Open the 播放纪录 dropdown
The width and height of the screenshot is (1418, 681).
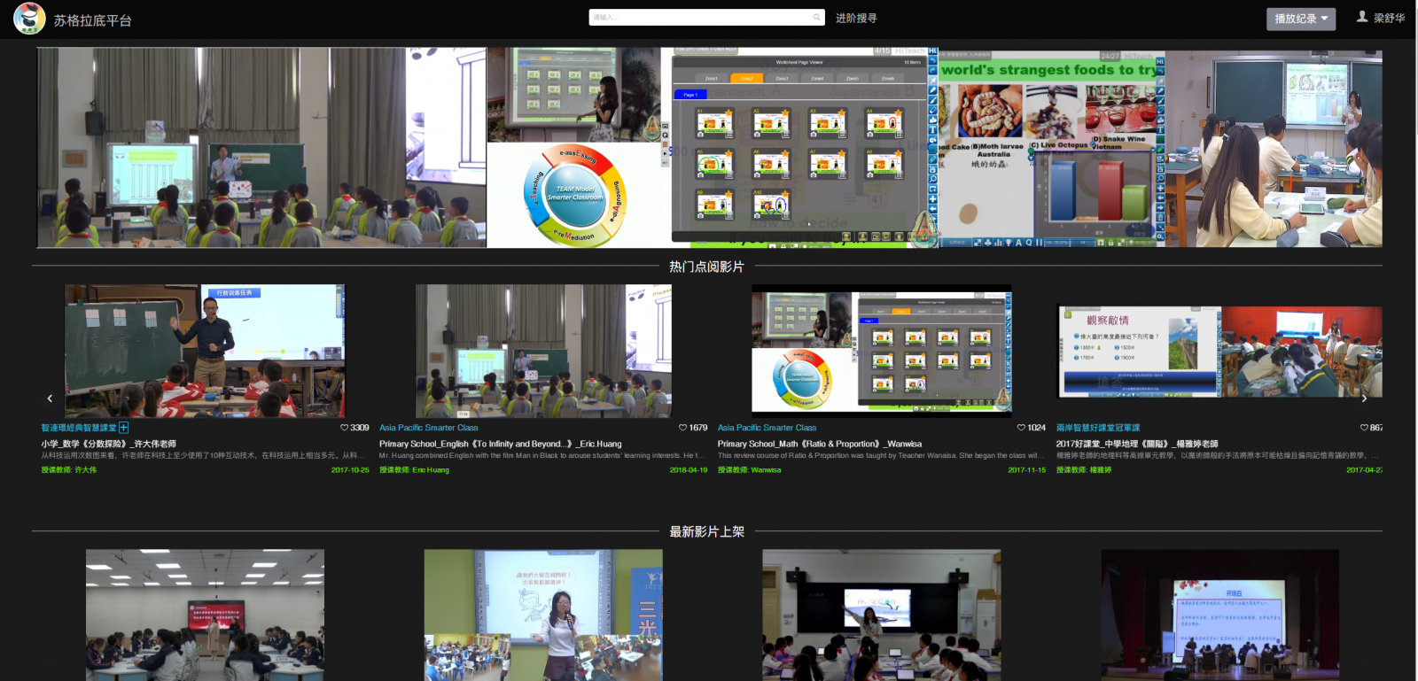(1300, 19)
